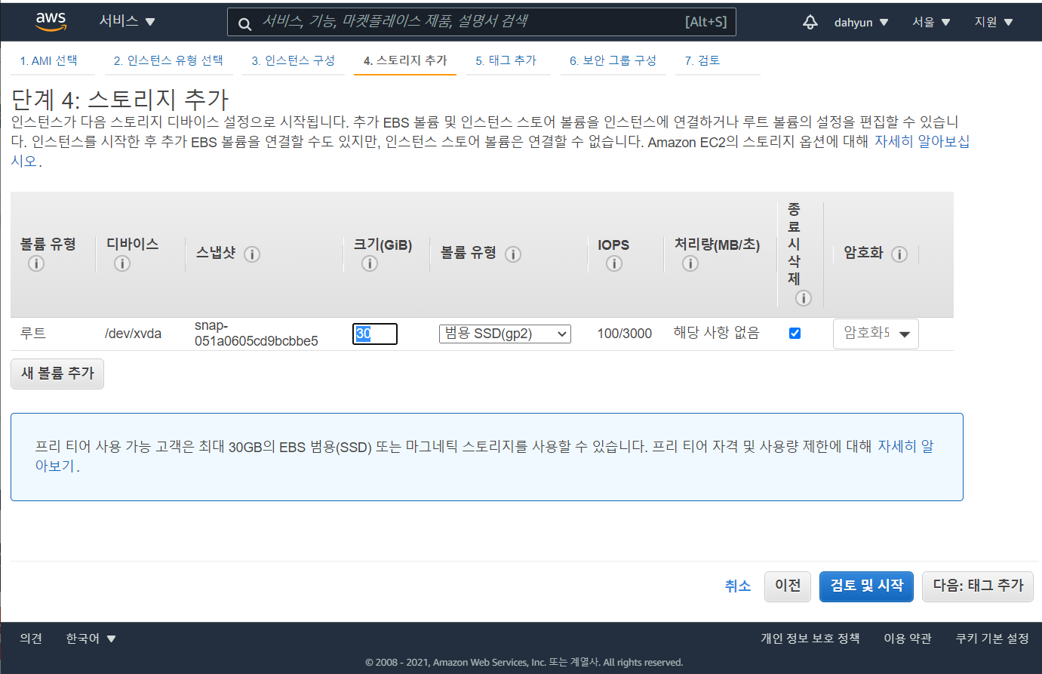Click the AWS logo home icon
Image resolution: width=1042 pixels, height=674 pixels.
click(51, 22)
